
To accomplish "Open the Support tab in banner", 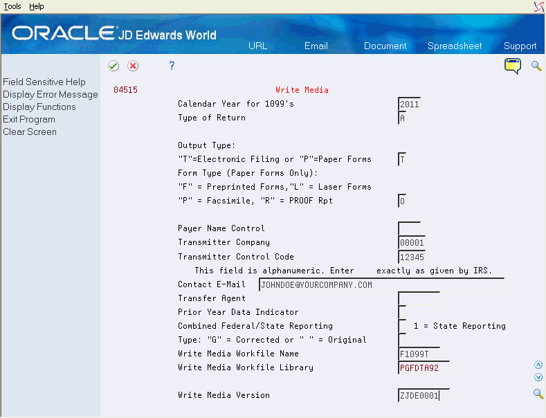I will (x=520, y=46).
